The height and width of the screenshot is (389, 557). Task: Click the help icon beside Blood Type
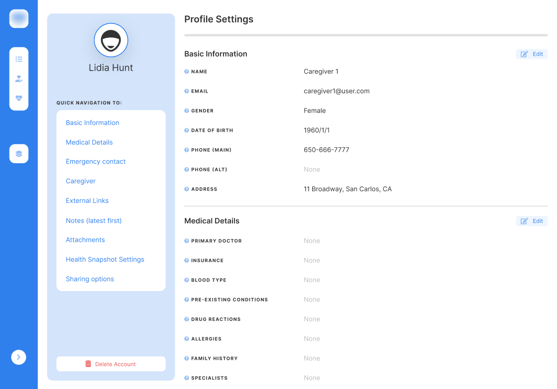187,280
